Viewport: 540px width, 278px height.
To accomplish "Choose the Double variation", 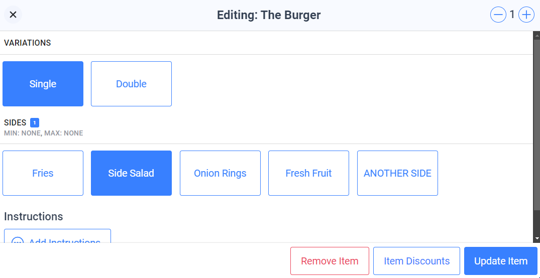I will (131, 84).
